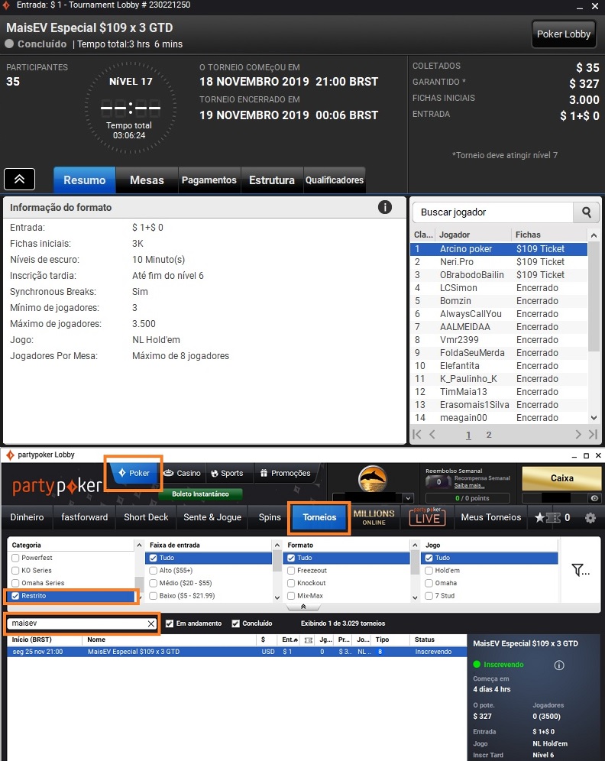Follow the Saiba mais link
Screen dimensions: 605x761
click(x=469, y=485)
